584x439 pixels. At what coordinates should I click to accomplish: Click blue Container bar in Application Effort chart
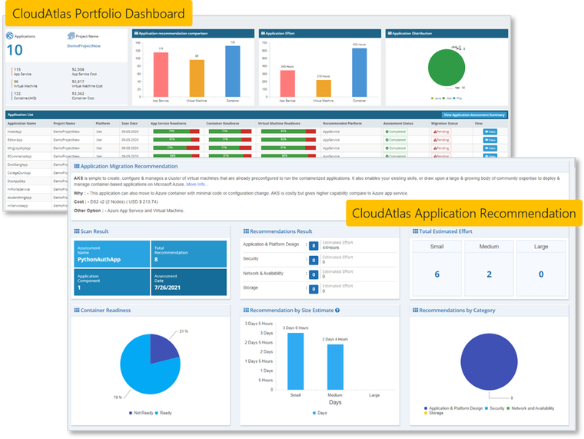(x=360, y=73)
